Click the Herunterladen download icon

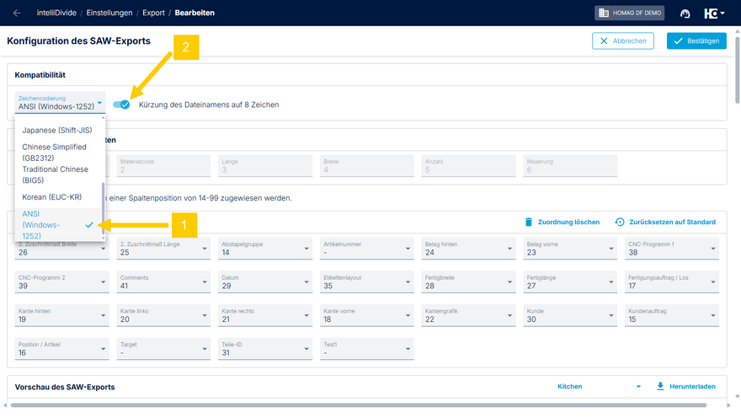[660, 386]
